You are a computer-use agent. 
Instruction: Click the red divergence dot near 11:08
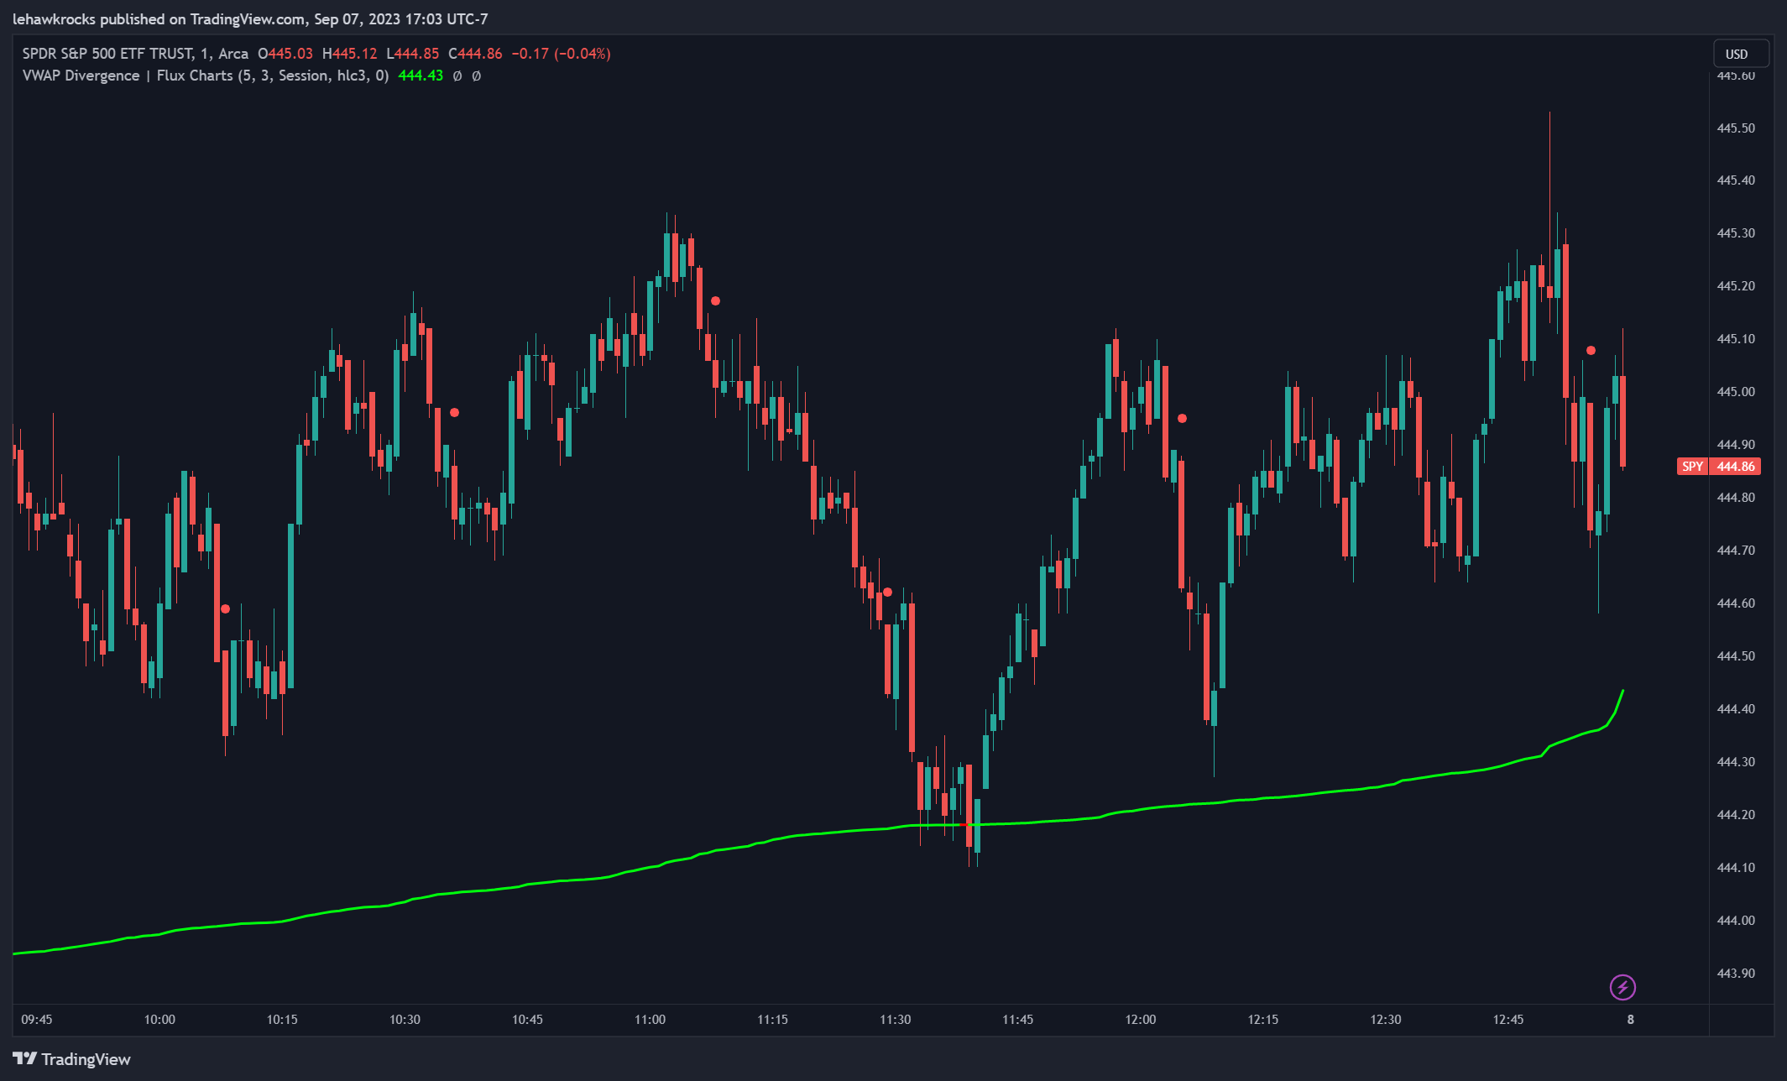pyautogui.click(x=715, y=300)
